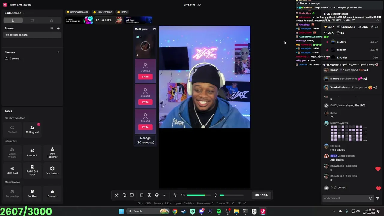Open Play Together tool

pyautogui.click(x=52, y=152)
